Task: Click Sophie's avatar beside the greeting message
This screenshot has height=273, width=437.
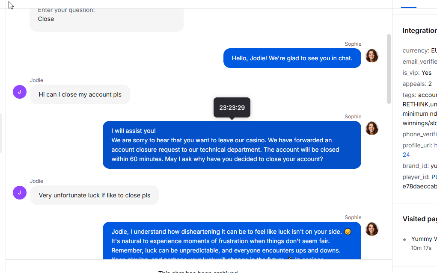Action: [372, 56]
